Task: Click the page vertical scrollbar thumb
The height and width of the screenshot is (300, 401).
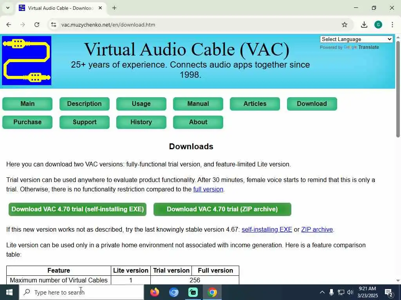Action: [x=398, y=89]
